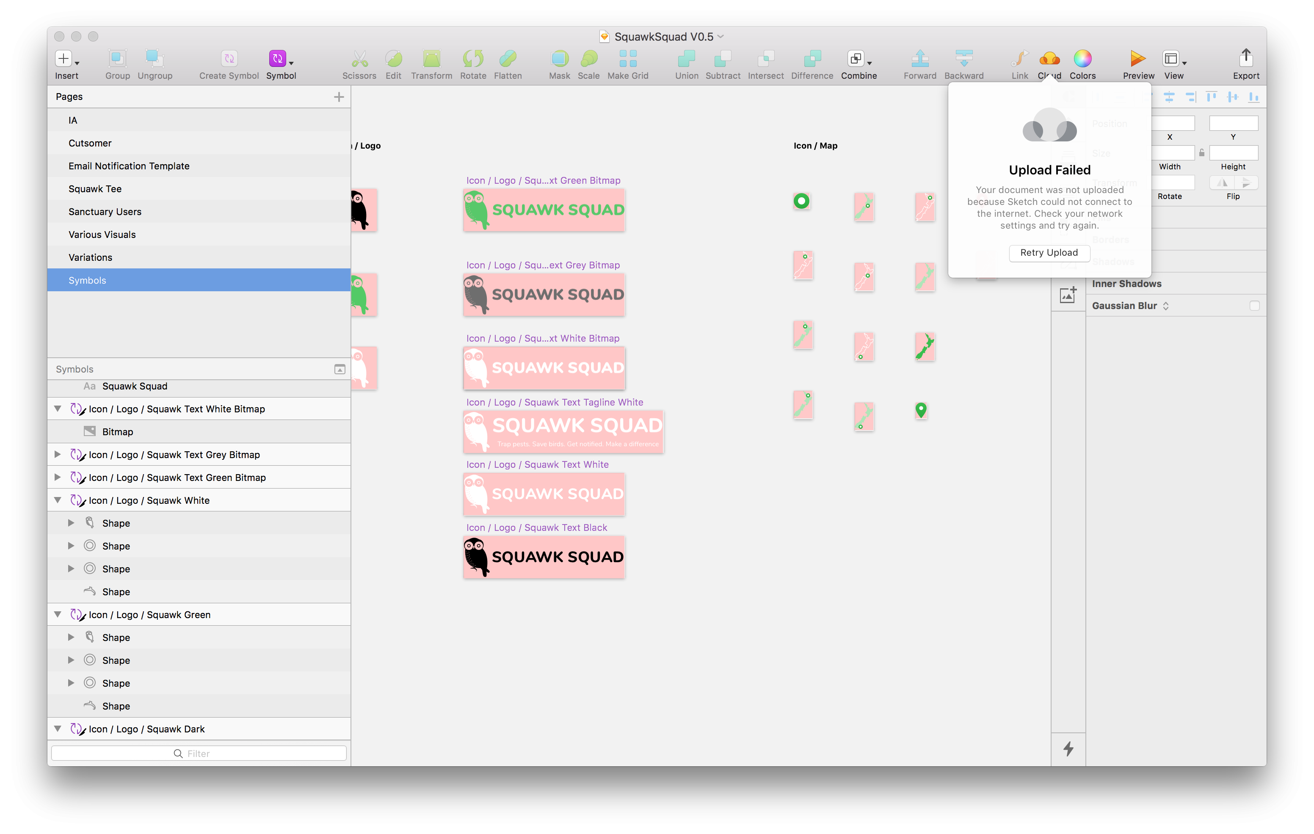Image resolution: width=1314 pixels, height=834 pixels.
Task: Click the Make Grid toolbar icon
Action: point(627,58)
